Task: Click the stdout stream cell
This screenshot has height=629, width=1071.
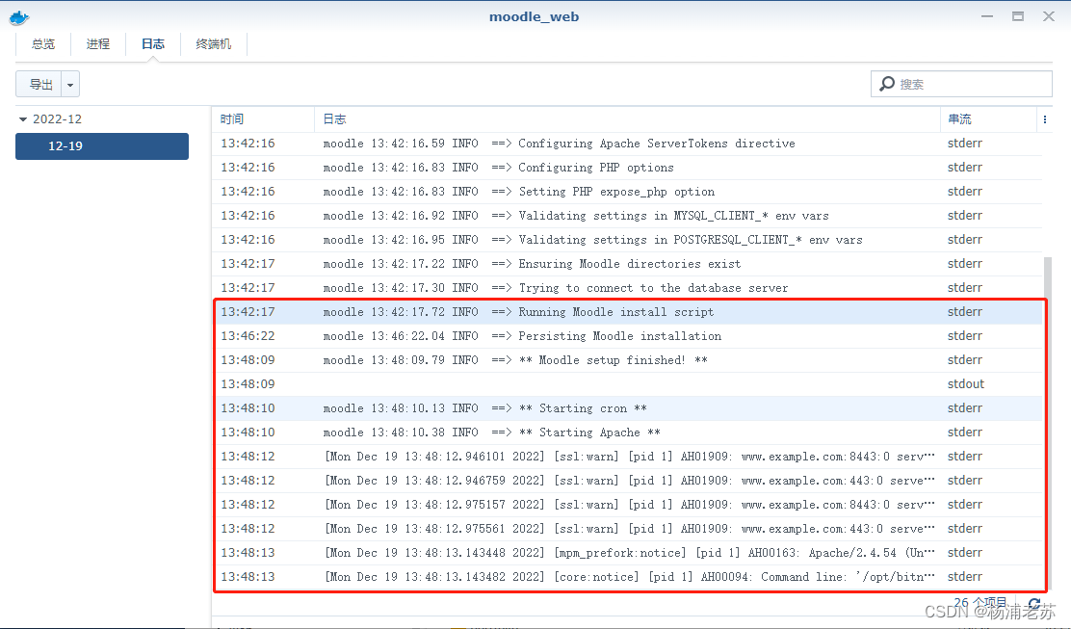Action: point(966,383)
